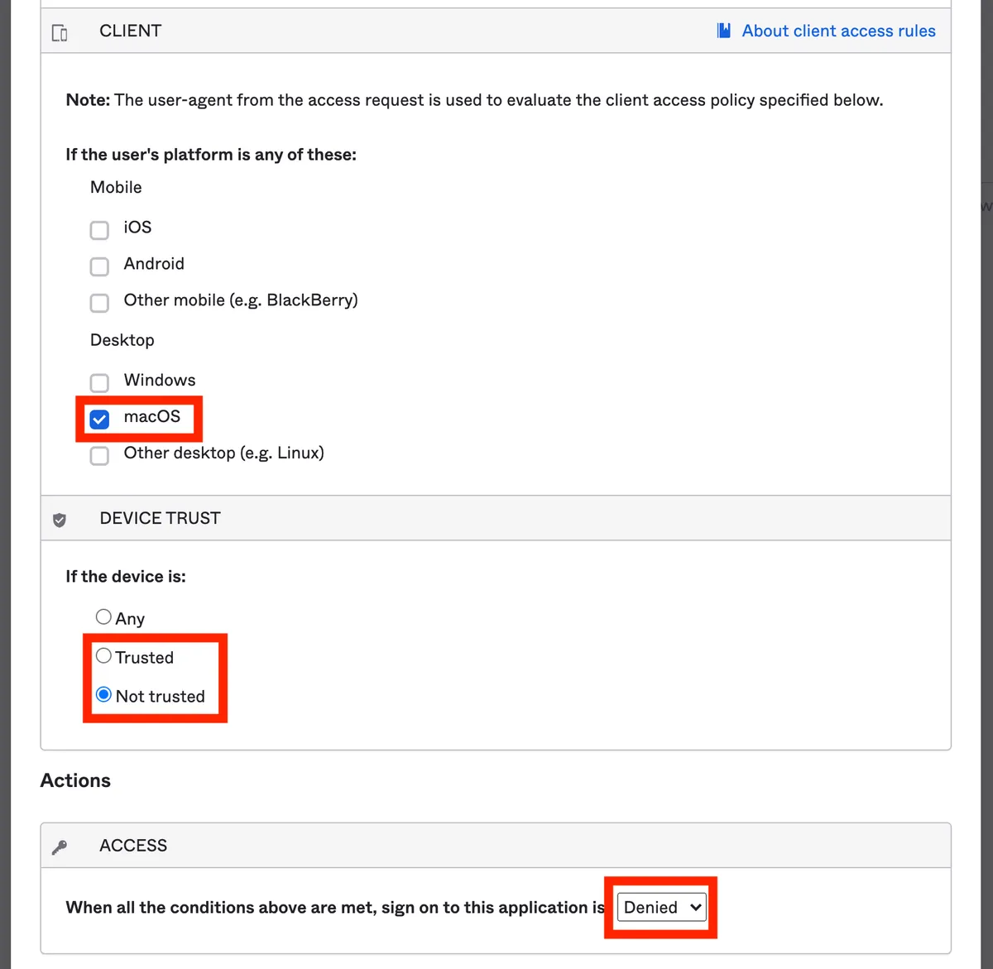Click the CLIENT section header label
Screen dimensions: 993x969
point(130,31)
